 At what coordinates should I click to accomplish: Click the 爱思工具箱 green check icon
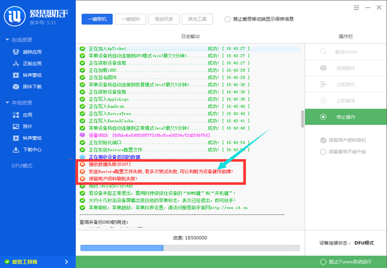7,262
